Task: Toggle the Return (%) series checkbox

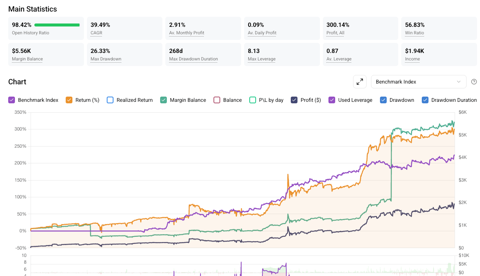Action: pyautogui.click(x=69, y=100)
